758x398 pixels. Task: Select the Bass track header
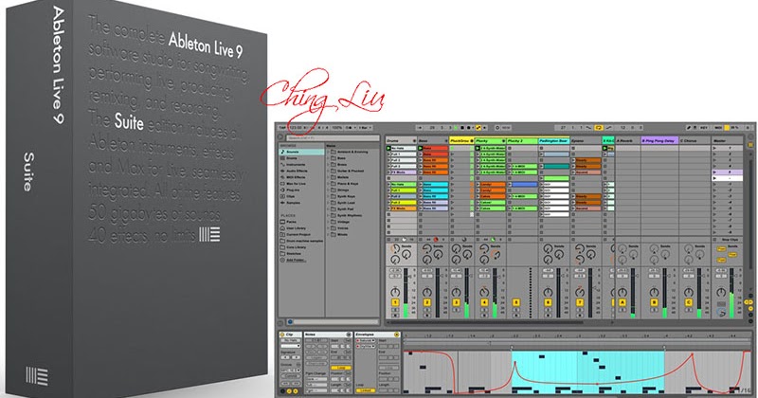(433, 141)
